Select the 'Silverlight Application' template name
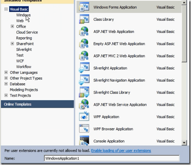The image size is (191, 165). 110,68
